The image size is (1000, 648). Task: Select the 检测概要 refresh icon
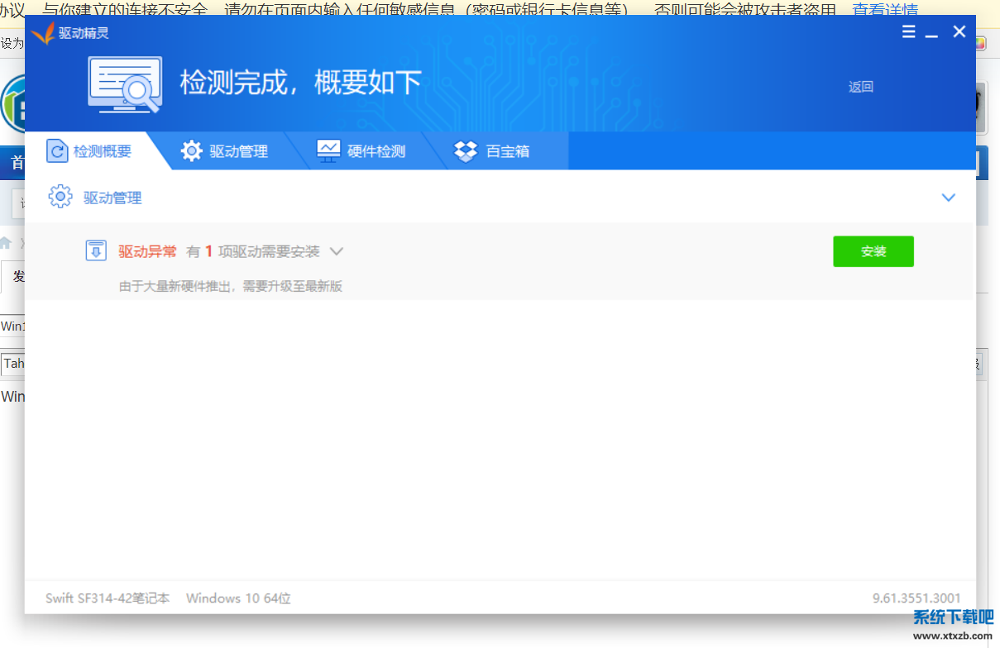point(56,150)
